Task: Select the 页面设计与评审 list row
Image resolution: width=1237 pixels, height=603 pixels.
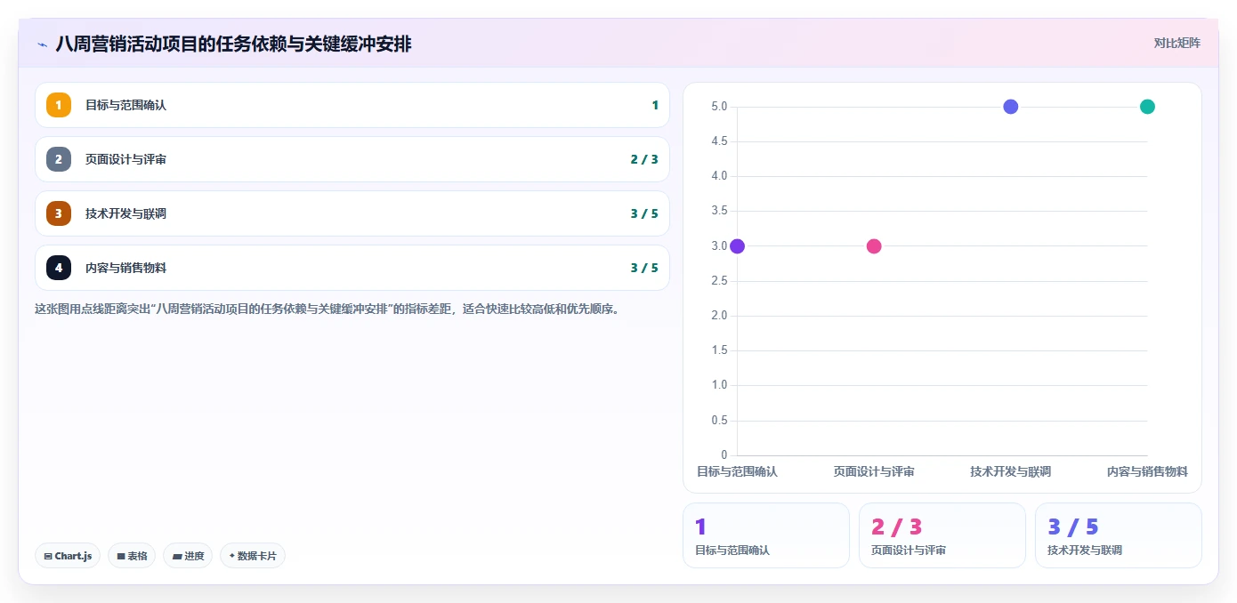Action: point(352,159)
